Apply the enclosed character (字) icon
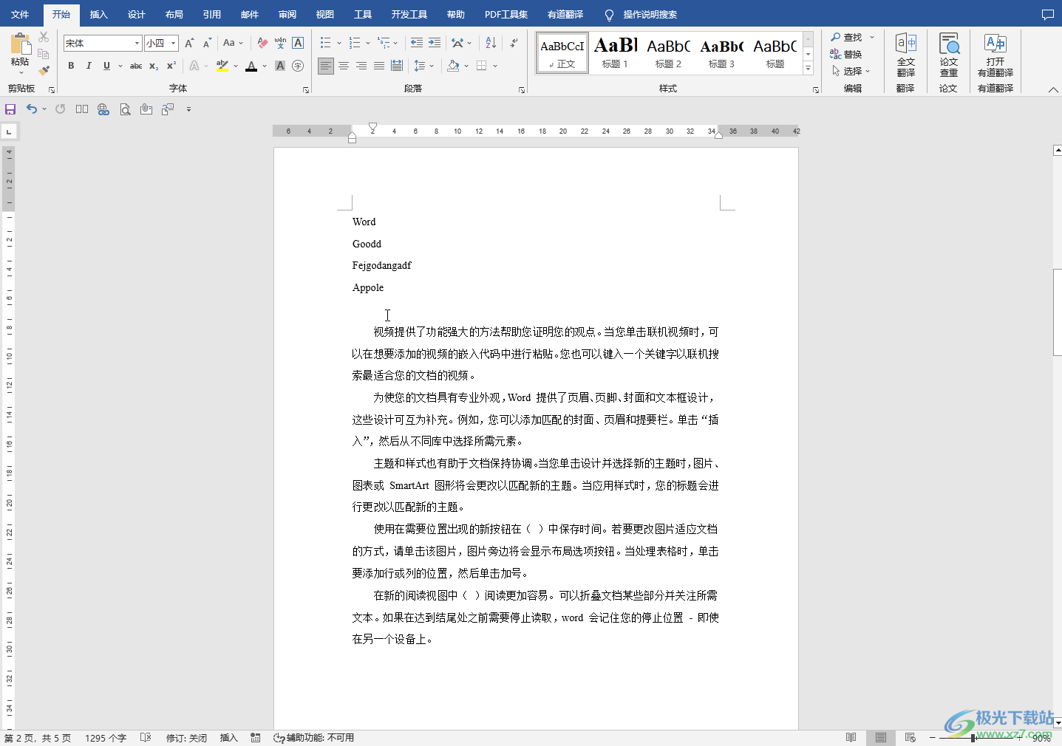The width and height of the screenshot is (1062, 746). pos(298,66)
